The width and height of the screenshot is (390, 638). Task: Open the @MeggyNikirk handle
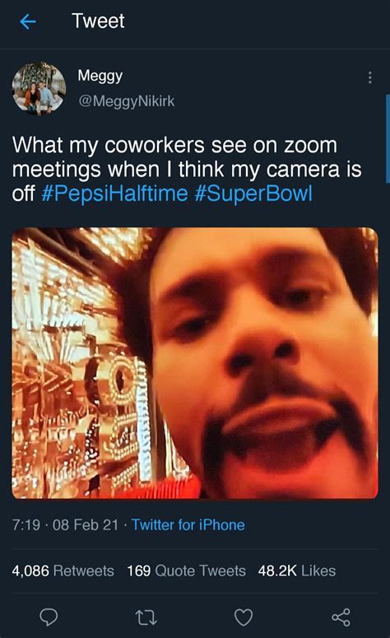pyautogui.click(x=126, y=101)
